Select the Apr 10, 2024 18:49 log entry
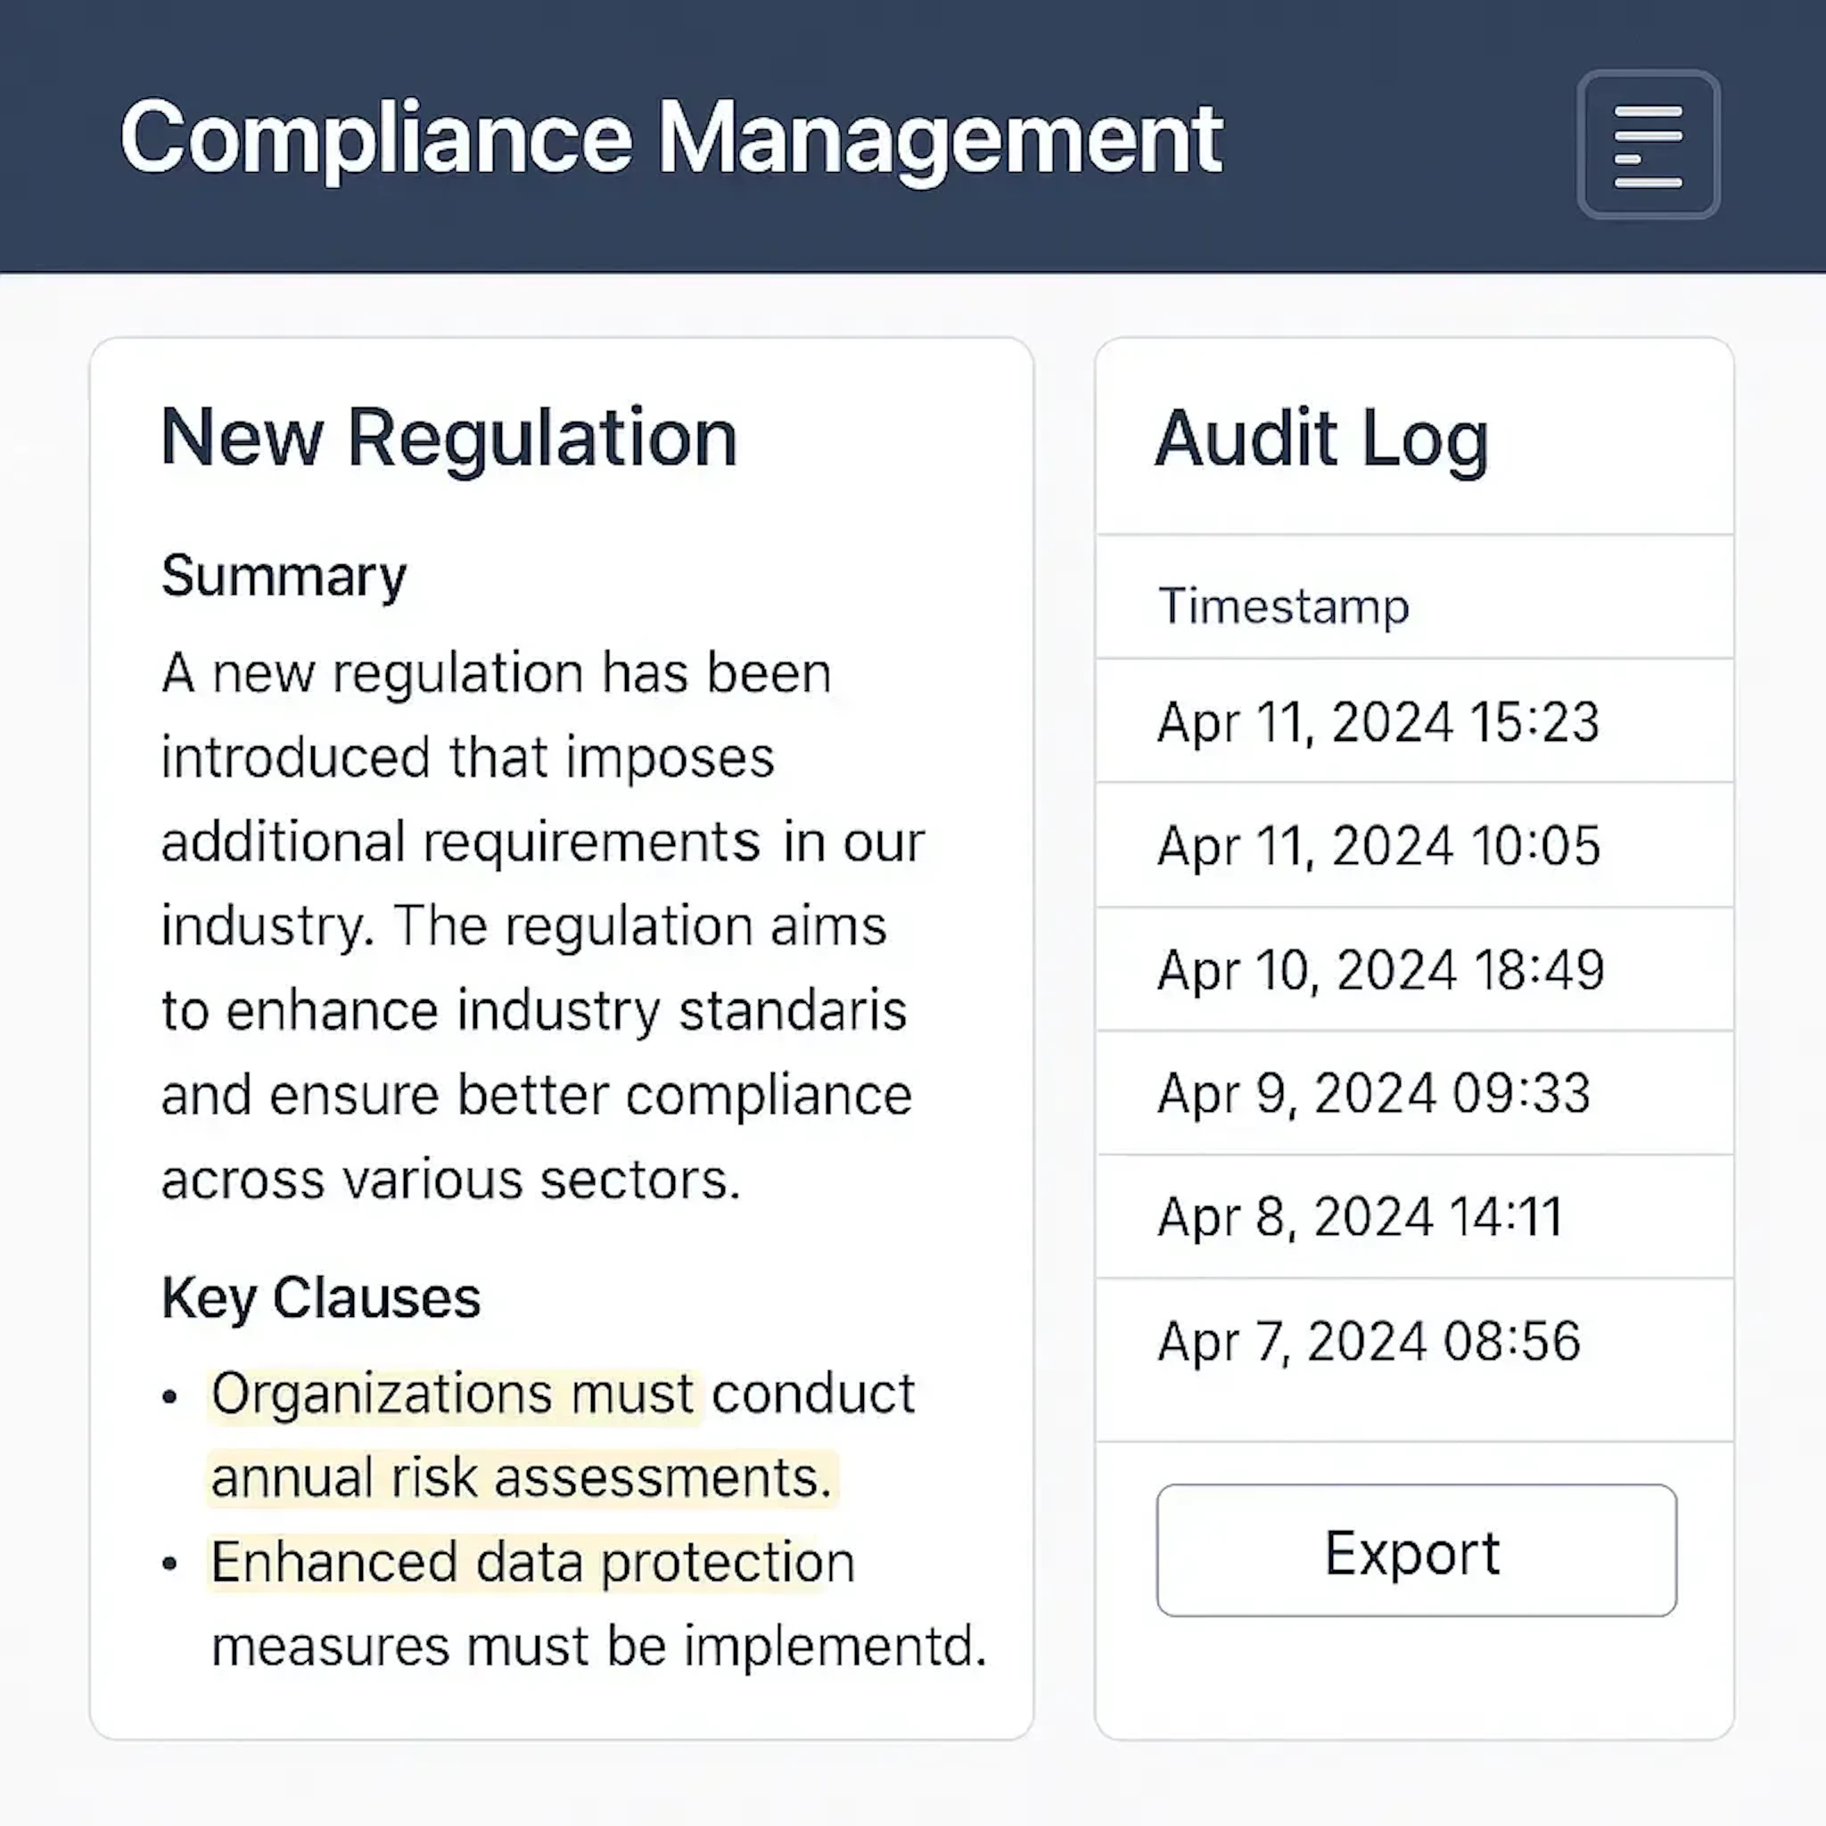 (x=1380, y=970)
